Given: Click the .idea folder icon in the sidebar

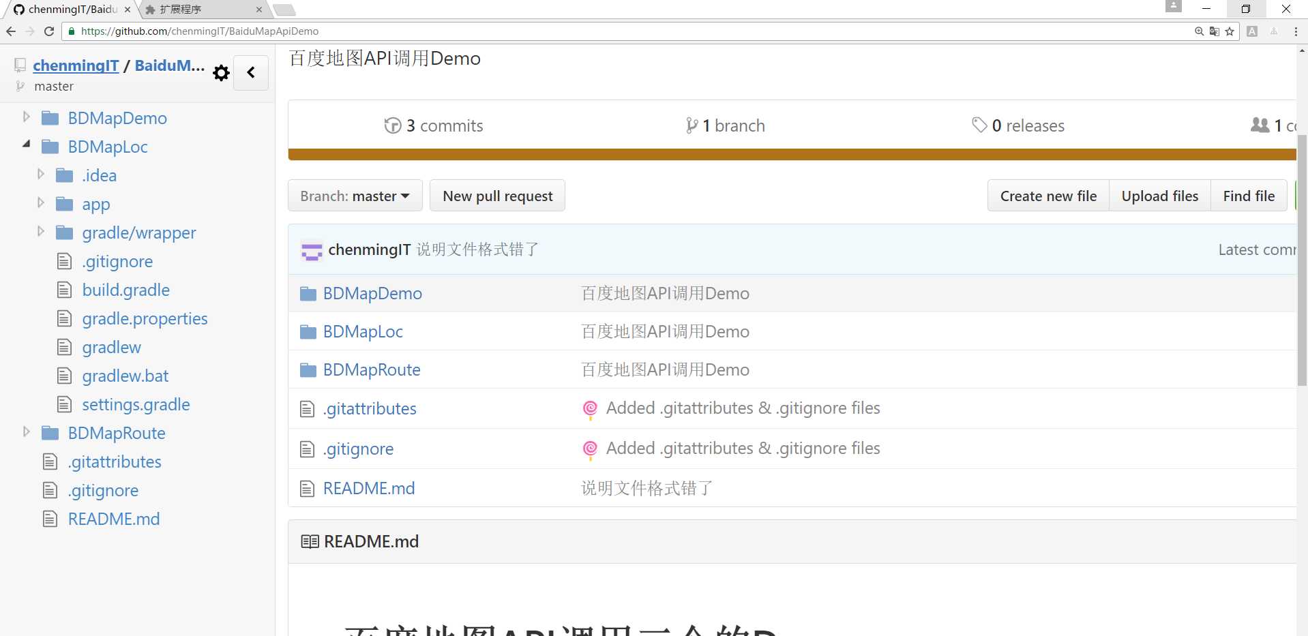Looking at the screenshot, I should [x=64, y=176].
